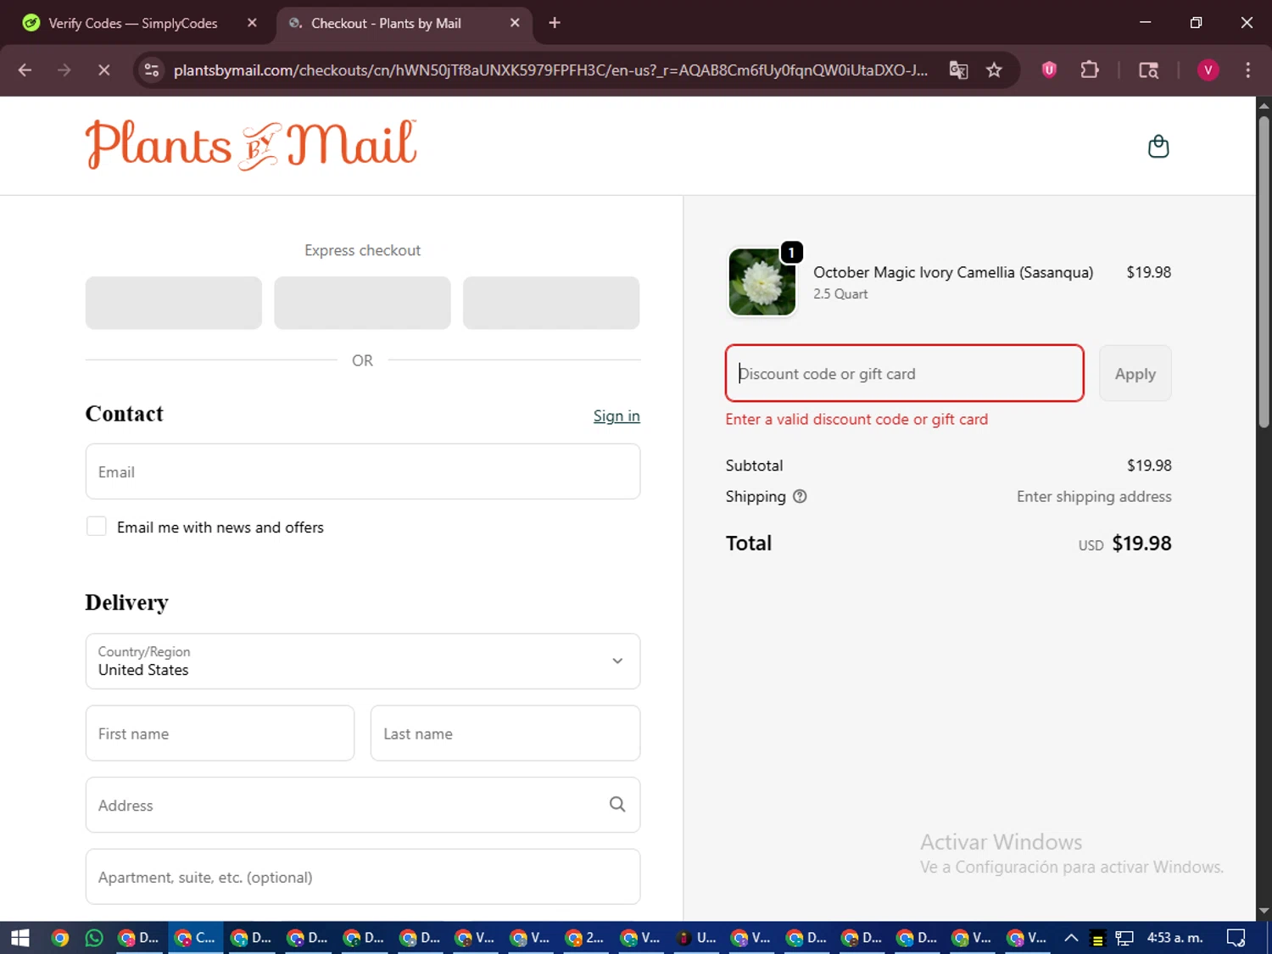
Task: Click the Apply discount button
Action: 1135,373
